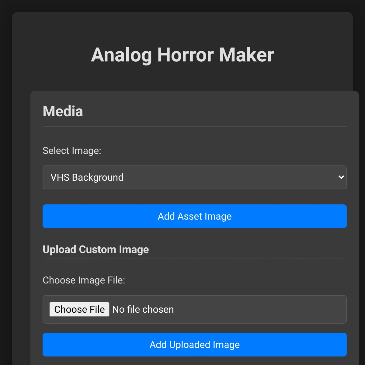
Task: Activate the blue Add Uploaded Image control
Action: coord(195,345)
